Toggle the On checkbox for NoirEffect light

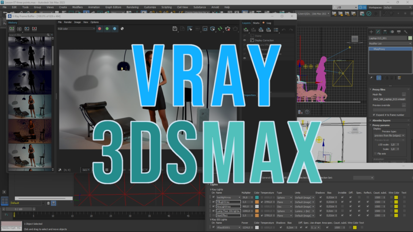pos(214,215)
